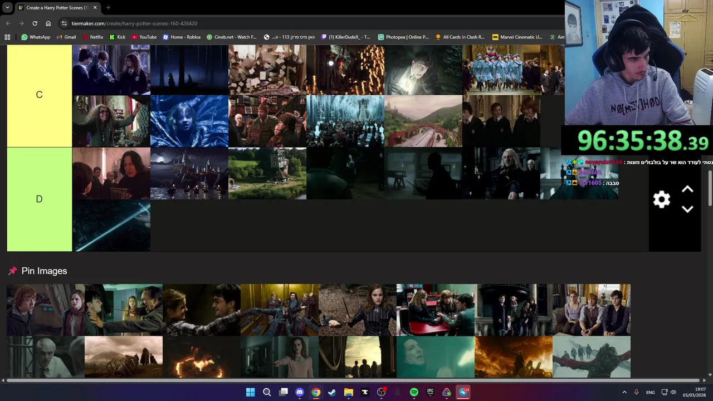Move the D tier row up
Image resolution: width=713 pixels, height=401 pixels.
pyautogui.click(x=687, y=189)
